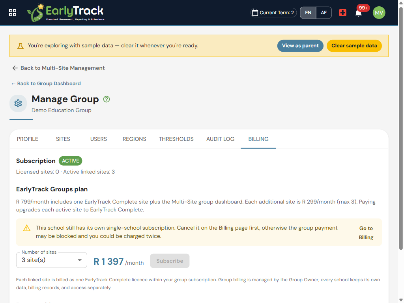Switch to the REGIONS tab

tap(134, 139)
